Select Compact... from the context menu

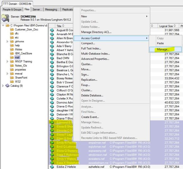[88, 43]
